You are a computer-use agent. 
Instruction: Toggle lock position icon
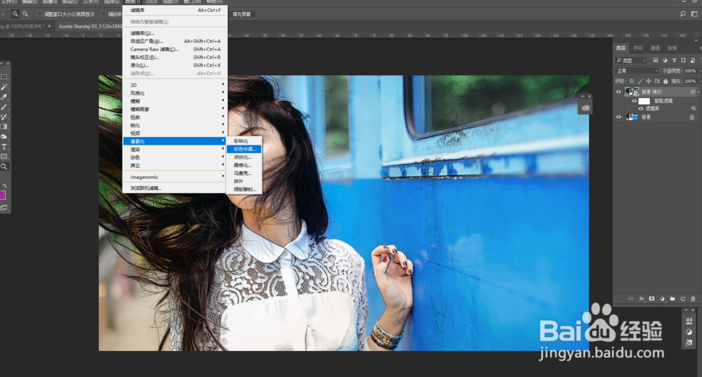tap(648, 81)
